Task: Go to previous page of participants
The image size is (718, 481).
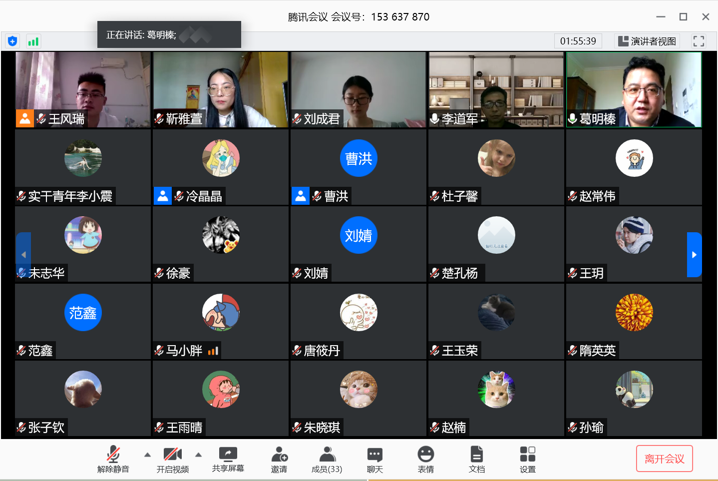Action: coord(23,255)
